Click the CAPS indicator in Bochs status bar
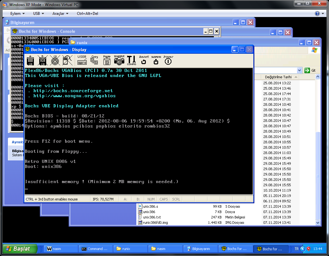The height and width of the screenshot is (256, 329). (x=164, y=199)
